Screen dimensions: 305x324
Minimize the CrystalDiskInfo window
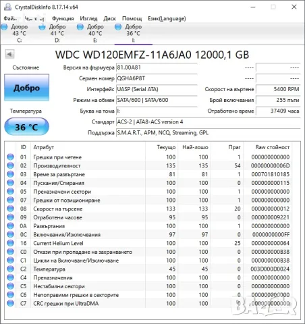[x=253, y=7]
